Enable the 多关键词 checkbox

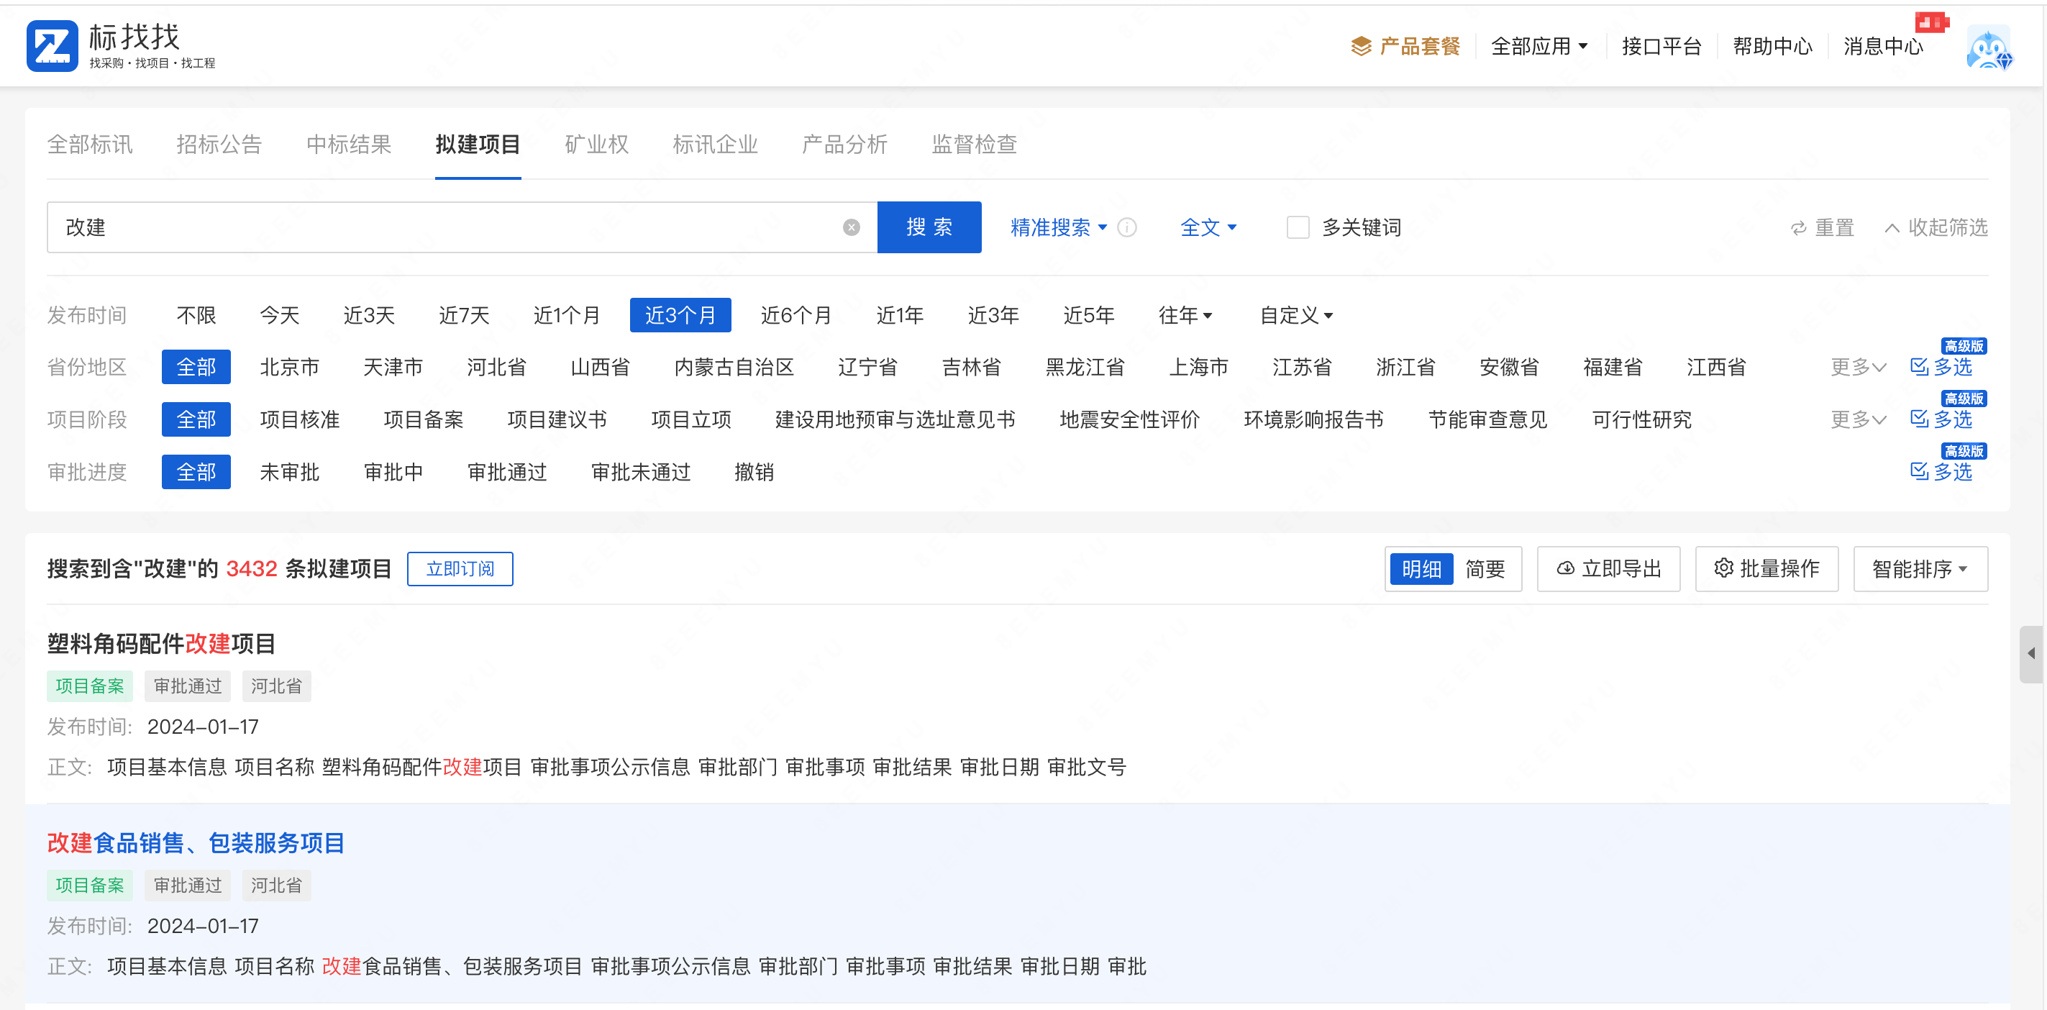point(1298,227)
